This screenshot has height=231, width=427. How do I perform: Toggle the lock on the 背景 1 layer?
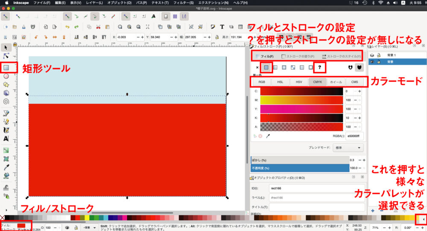(378, 55)
